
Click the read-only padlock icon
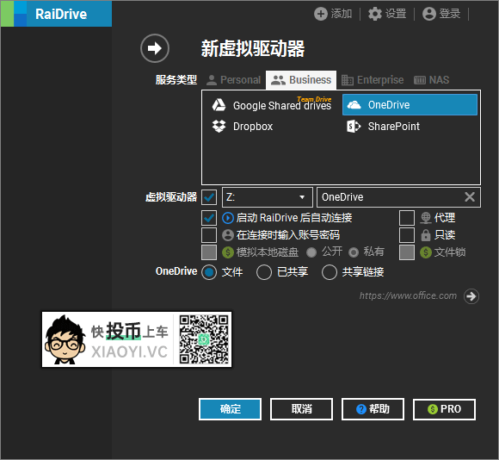pyautogui.click(x=426, y=235)
